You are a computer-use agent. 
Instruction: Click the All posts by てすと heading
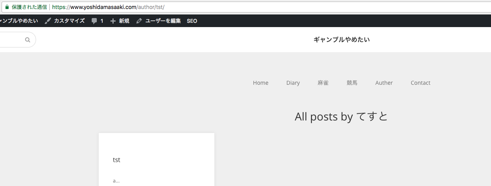tap(341, 117)
